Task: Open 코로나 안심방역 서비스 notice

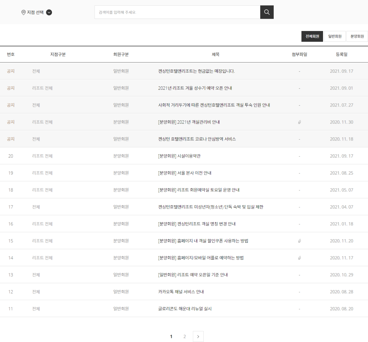Action: coord(197,139)
